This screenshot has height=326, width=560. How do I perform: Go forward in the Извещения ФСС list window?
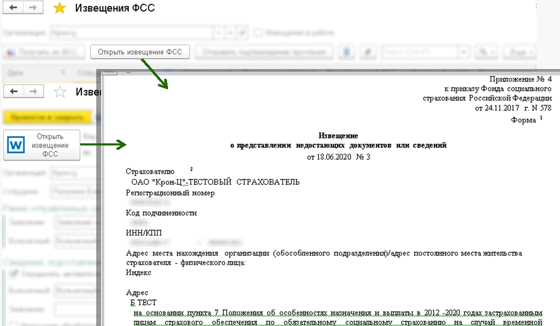pos(33,7)
